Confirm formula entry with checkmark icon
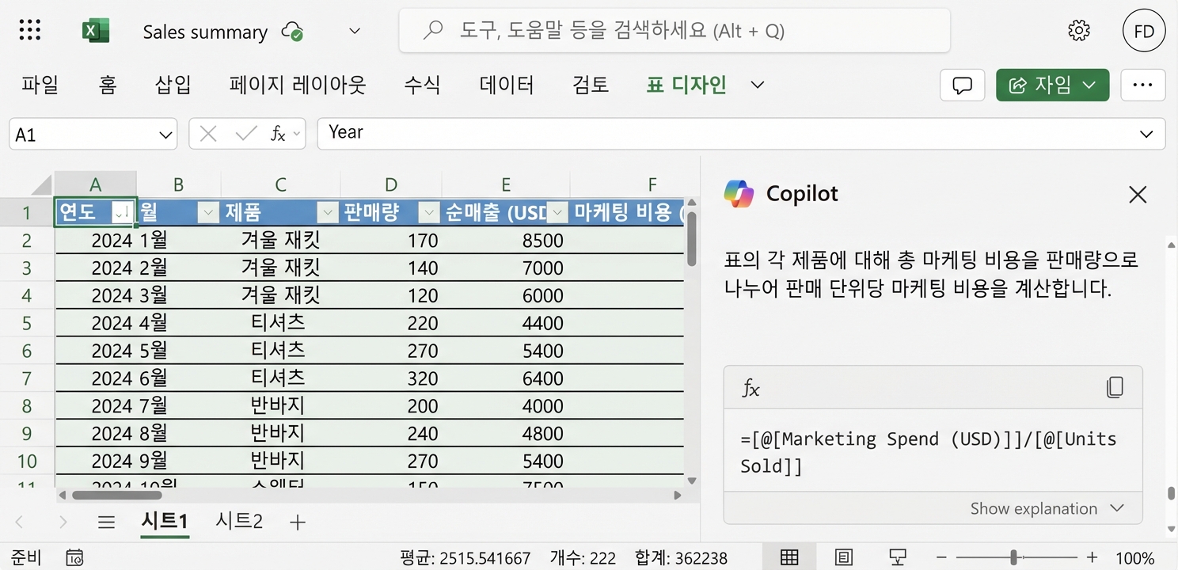The width and height of the screenshot is (1178, 570). 246,134
